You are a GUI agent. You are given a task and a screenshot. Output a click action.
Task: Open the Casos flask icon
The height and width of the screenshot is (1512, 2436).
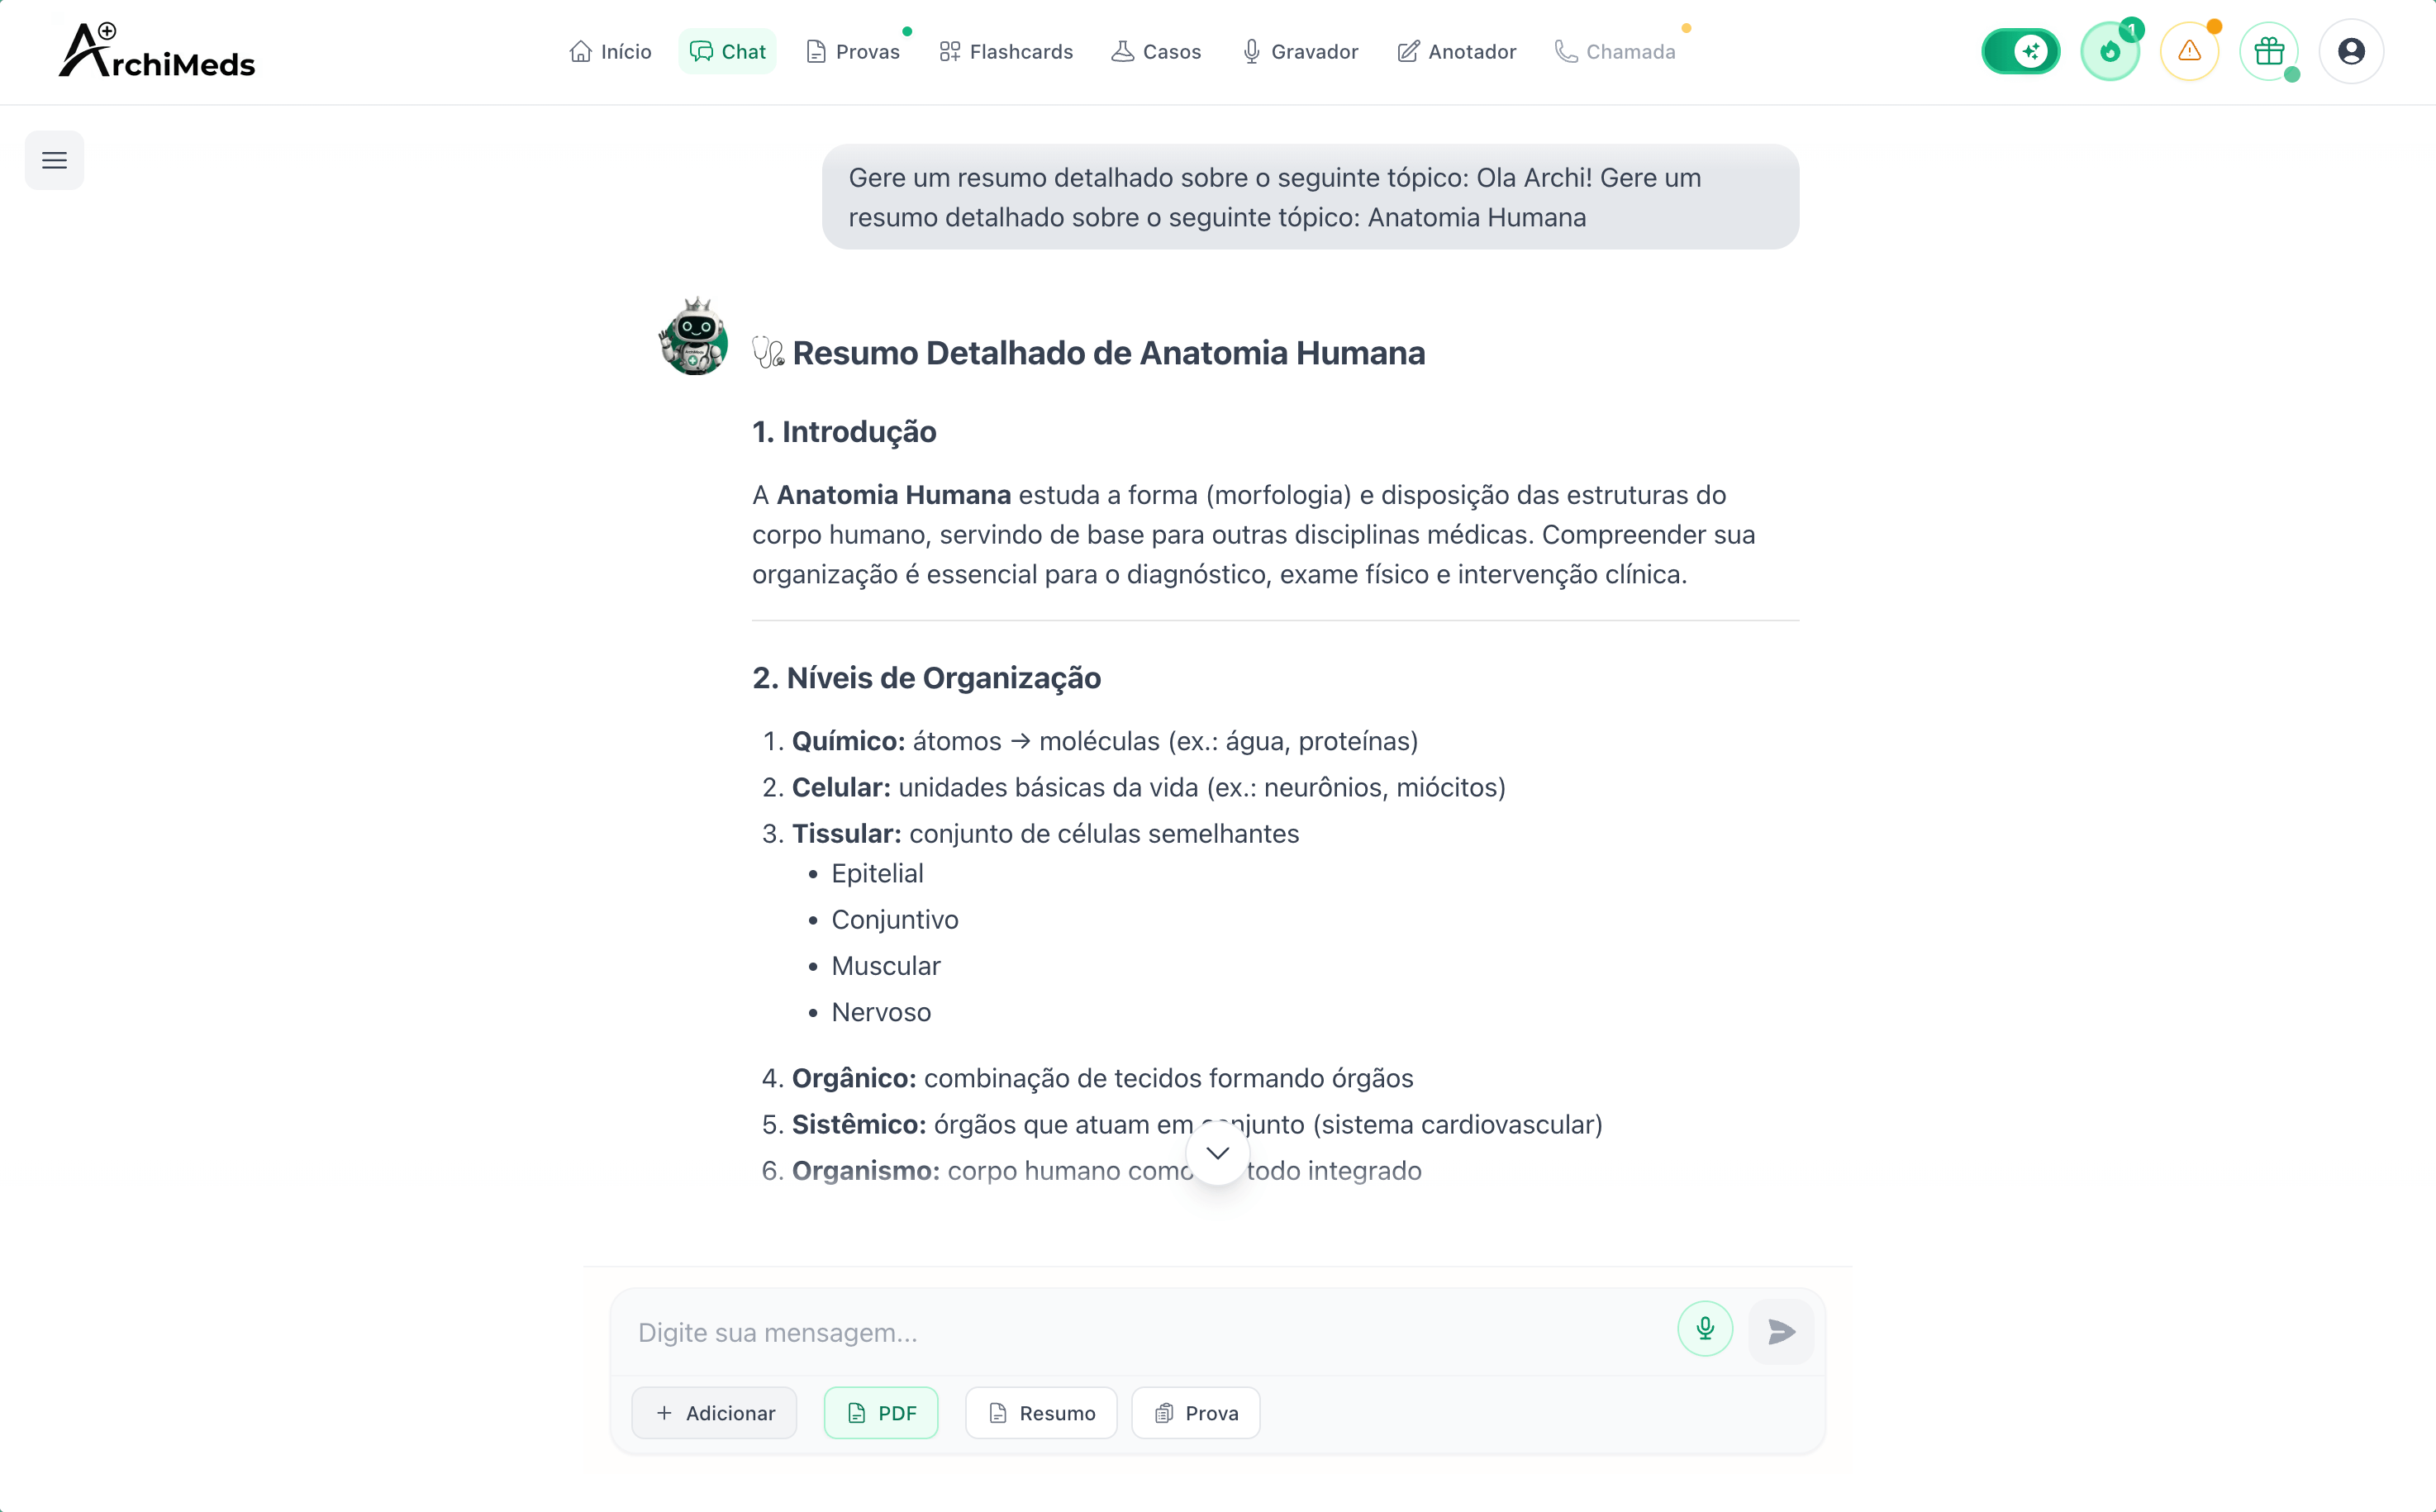pyautogui.click(x=1123, y=51)
